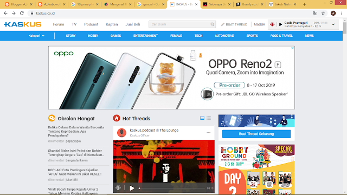This screenshot has height=195, width=347.
Task: Open The Lounge forum link
Action: coord(169,130)
